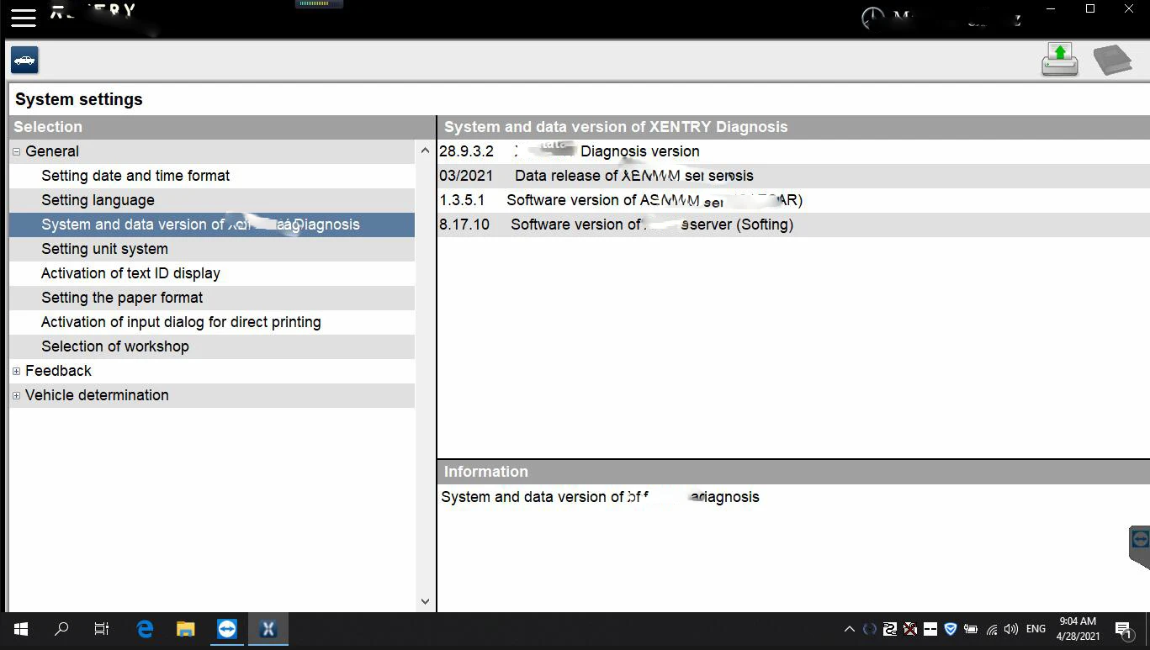Click the printer icon with green arrow
Viewport: 1150px width, 650px height.
(1060, 60)
